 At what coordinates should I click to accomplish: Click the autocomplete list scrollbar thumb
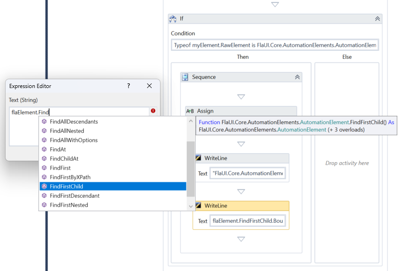[x=191, y=169]
